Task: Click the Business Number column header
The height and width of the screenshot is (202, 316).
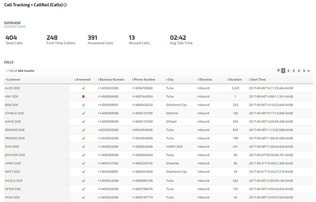Action: 112,80
